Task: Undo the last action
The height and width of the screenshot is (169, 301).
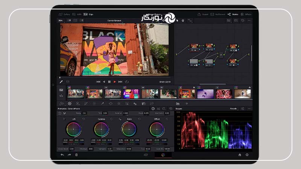Action: click(x=62, y=155)
